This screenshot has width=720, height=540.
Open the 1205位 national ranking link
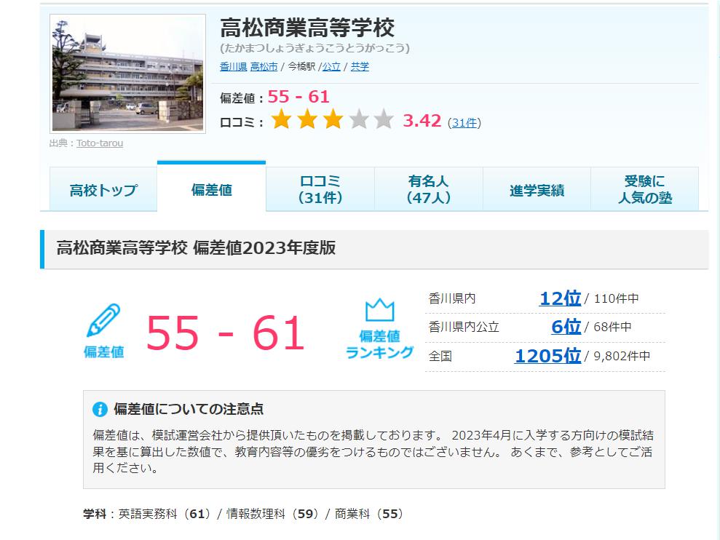coord(547,356)
